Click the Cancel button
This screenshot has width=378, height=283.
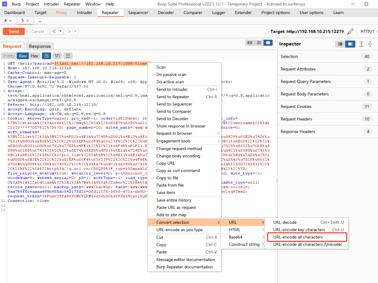coord(37,32)
